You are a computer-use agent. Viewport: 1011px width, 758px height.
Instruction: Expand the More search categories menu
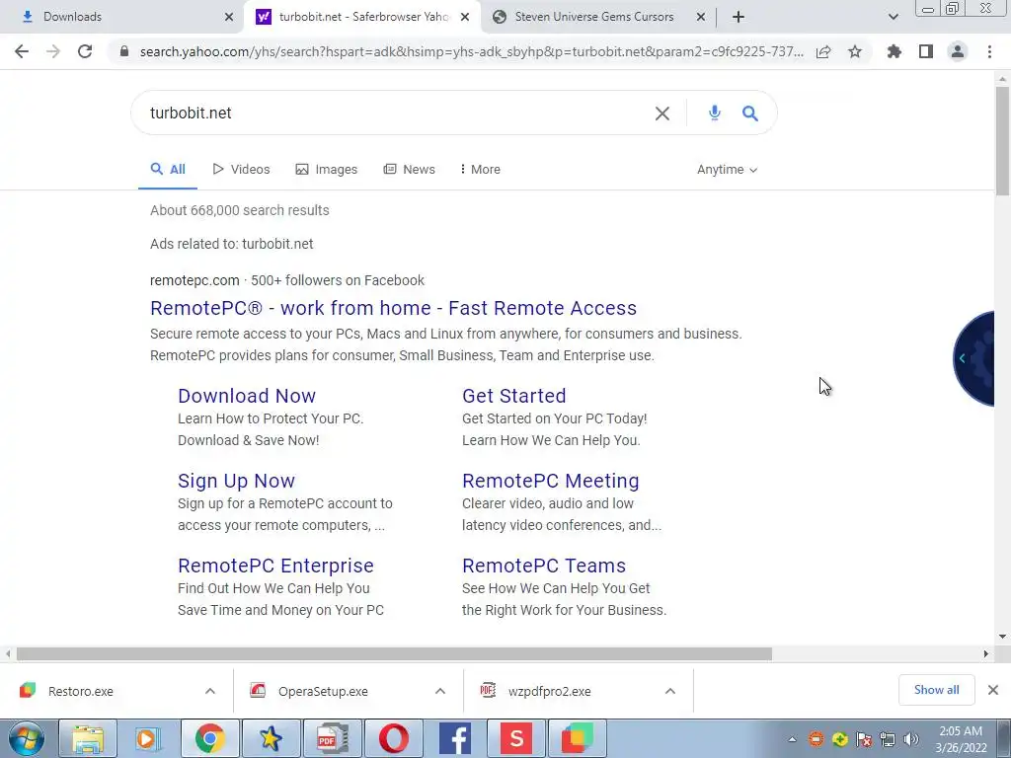481,170
